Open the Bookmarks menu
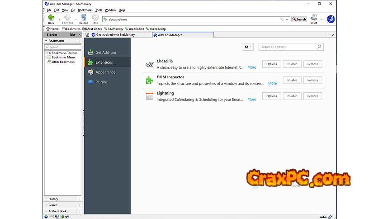 [x=85, y=10]
